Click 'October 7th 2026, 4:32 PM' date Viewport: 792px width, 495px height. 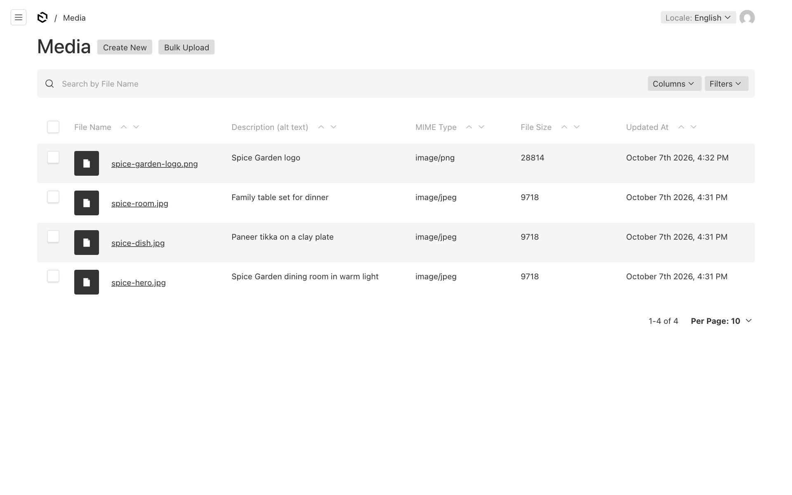tap(677, 158)
